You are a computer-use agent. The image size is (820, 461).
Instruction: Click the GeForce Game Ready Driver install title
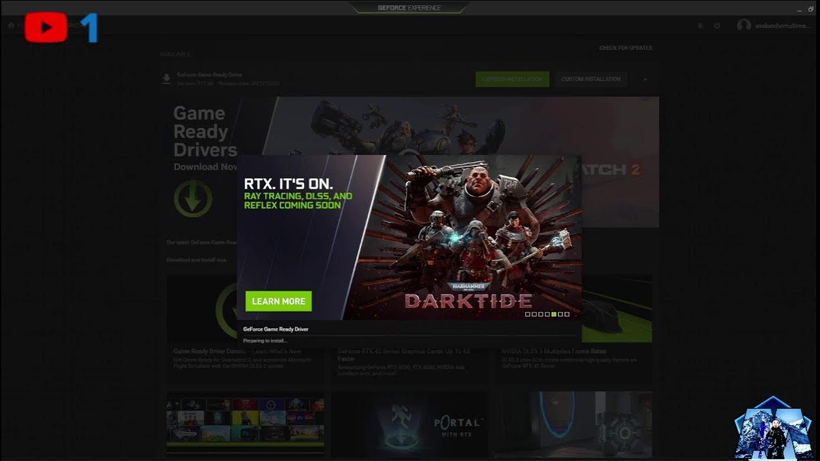(275, 329)
